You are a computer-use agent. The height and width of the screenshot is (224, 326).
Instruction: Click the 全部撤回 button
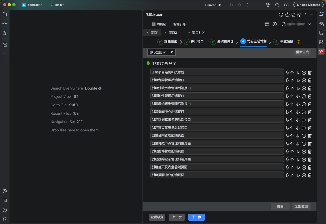(x=301, y=206)
